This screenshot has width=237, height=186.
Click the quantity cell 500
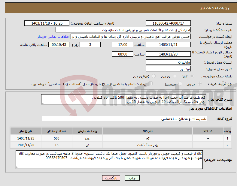point(56,138)
